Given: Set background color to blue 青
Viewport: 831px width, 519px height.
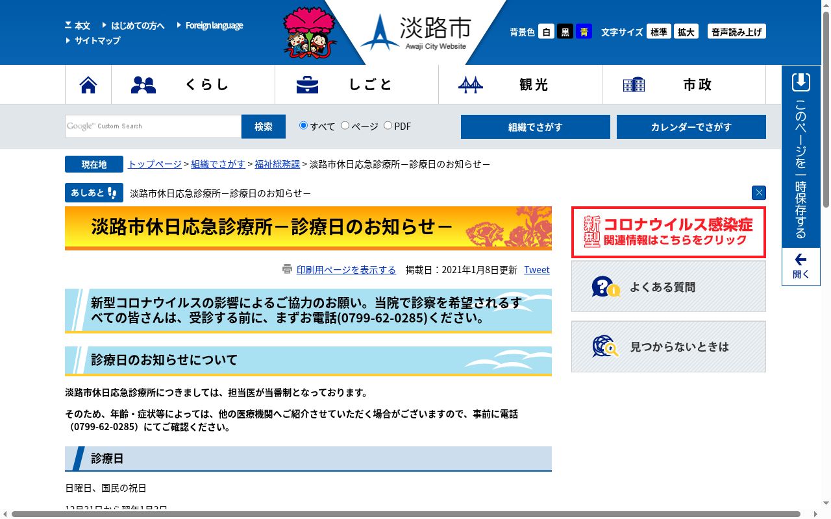Looking at the screenshot, I should 584,31.
